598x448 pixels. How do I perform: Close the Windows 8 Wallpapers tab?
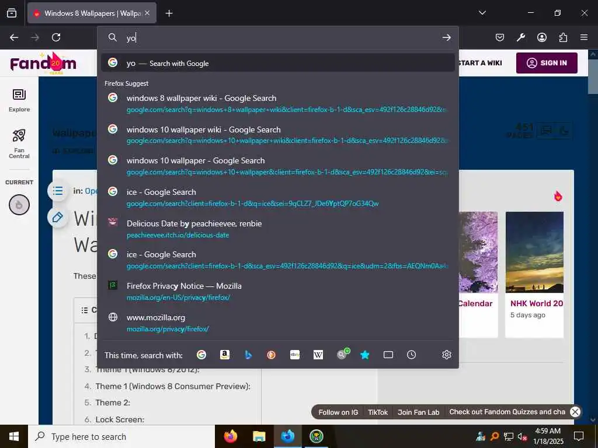147,13
